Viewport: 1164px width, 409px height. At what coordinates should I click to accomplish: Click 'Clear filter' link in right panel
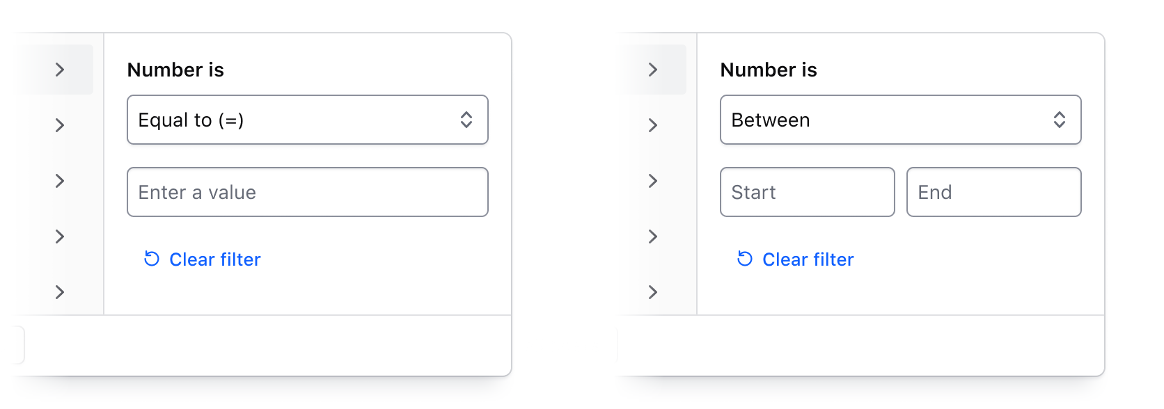click(x=808, y=259)
